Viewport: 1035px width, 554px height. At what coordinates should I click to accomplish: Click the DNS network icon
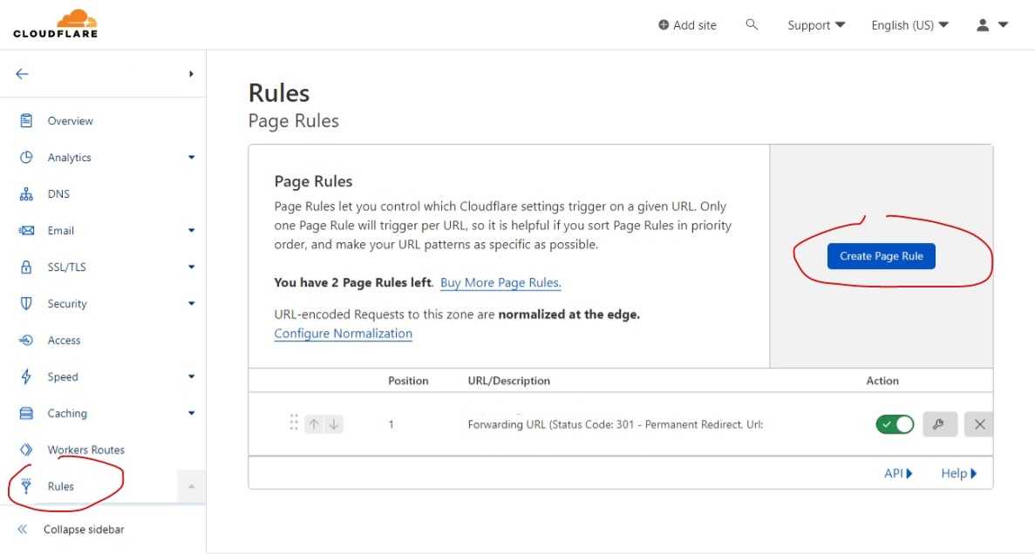point(26,194)
